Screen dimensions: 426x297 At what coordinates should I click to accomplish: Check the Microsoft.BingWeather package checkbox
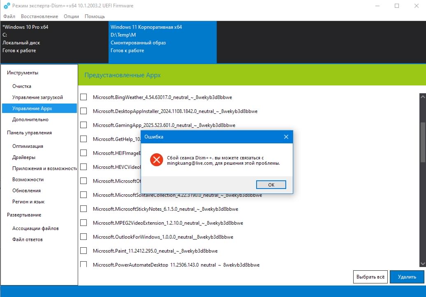[x=83, y=97]
